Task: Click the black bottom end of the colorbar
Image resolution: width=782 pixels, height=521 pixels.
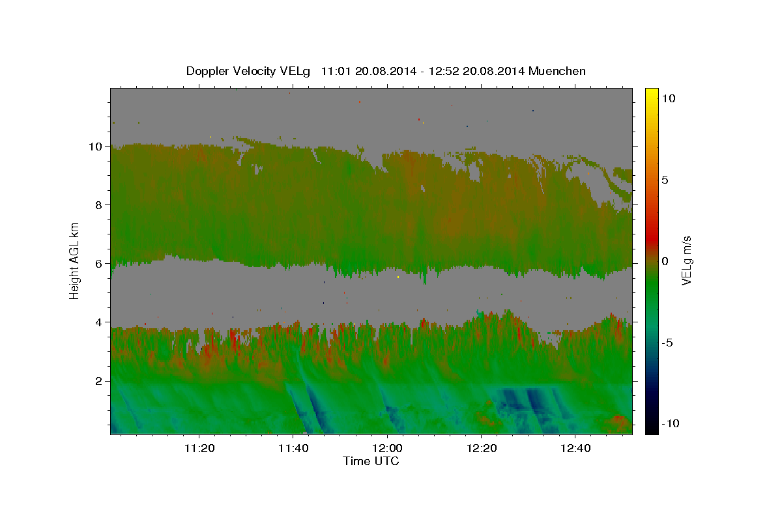Action: (652, 429)
